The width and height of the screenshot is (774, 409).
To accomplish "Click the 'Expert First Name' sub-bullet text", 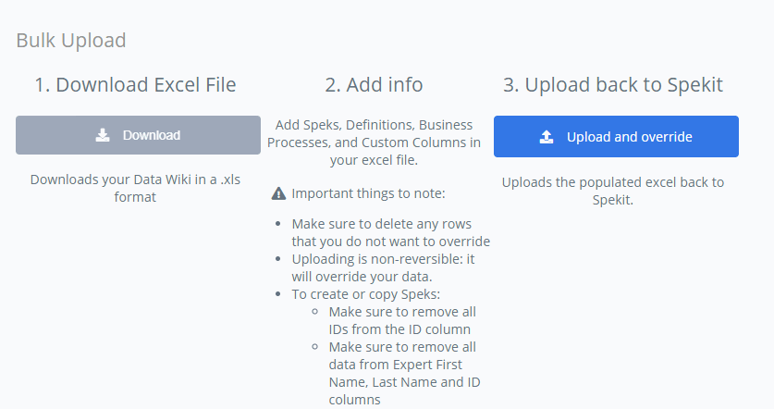I will click(x=404, y=374).
